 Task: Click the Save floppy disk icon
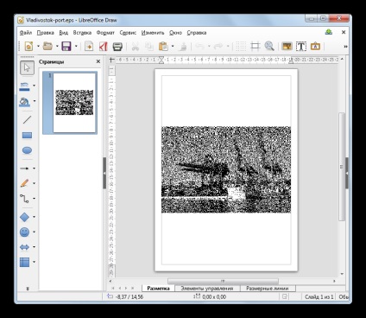[x=66, y=46]
